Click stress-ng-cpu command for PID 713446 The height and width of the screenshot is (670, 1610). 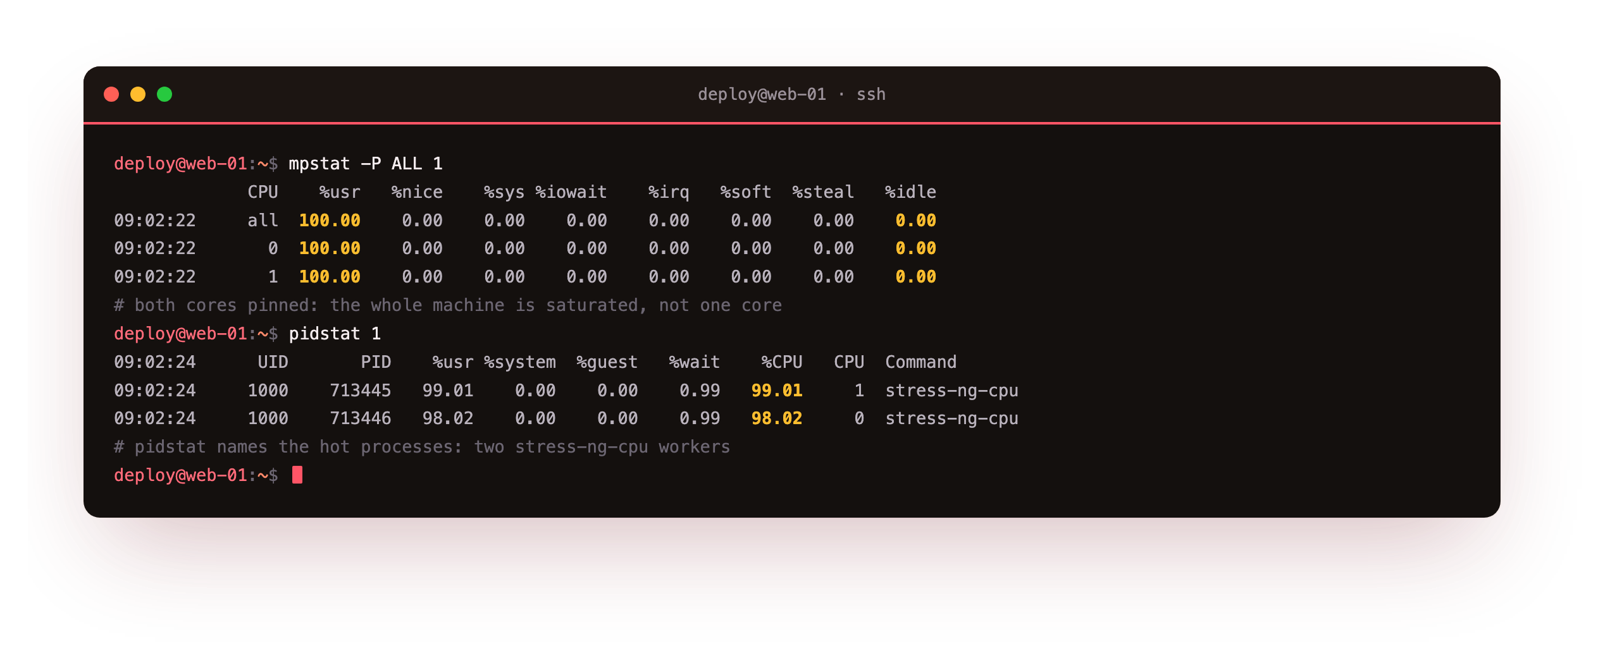pos(952,418)
